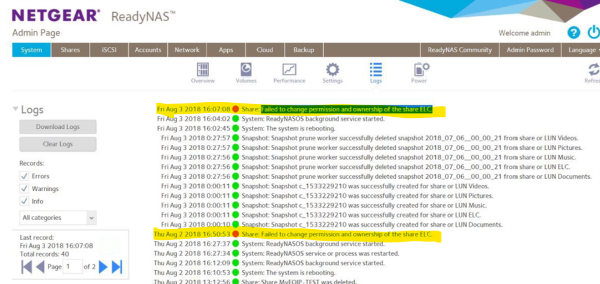Click the power shutdown icon near Welcome admin

click(x=594, y=33)
